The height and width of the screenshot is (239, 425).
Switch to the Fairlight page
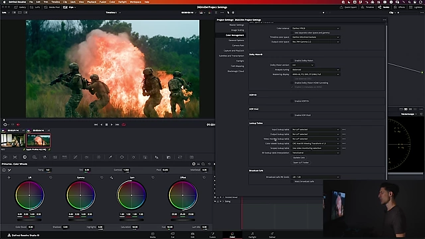[x=252, y=235]
